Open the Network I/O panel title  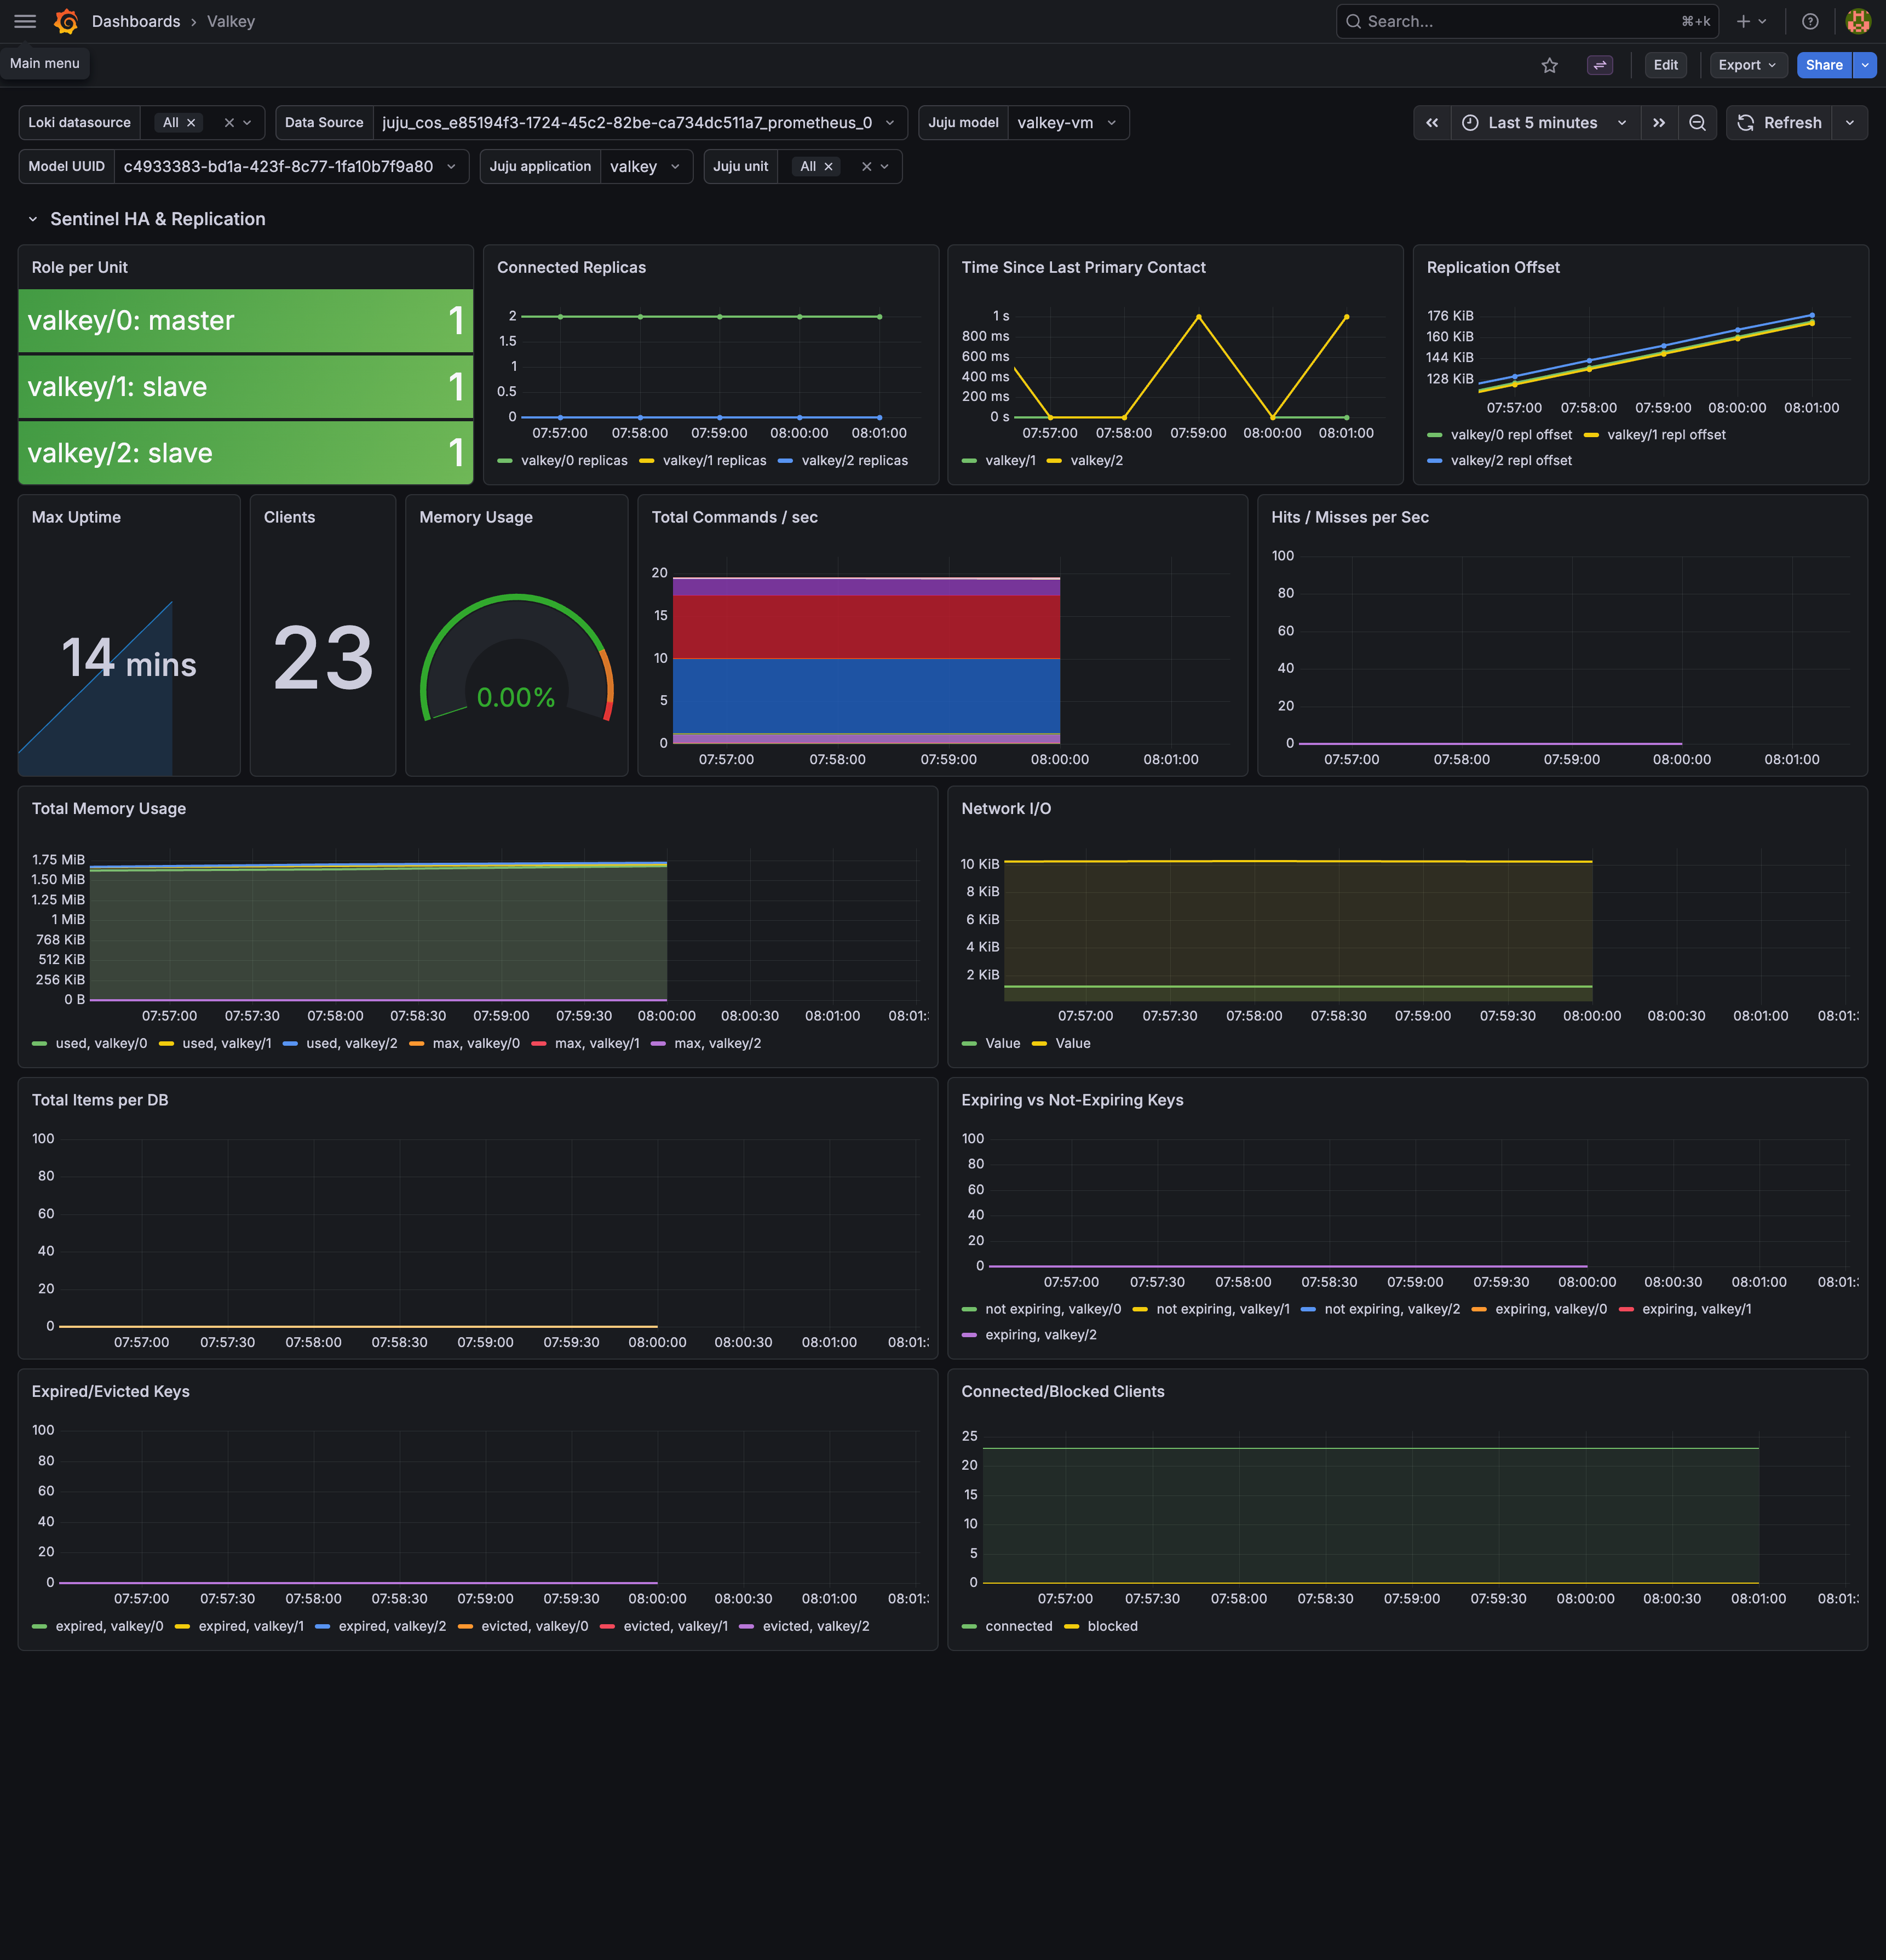(1005, 809)
